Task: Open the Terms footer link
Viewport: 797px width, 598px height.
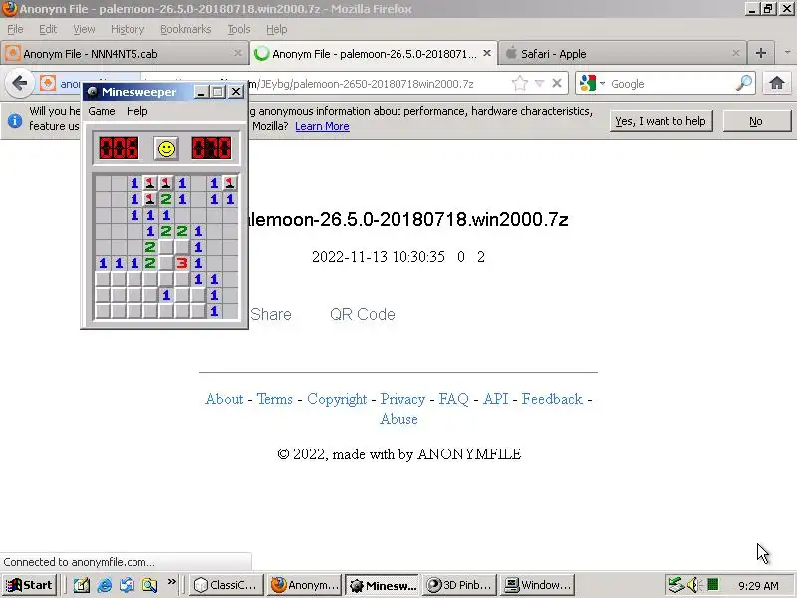Action: click(x=275, y=399)
